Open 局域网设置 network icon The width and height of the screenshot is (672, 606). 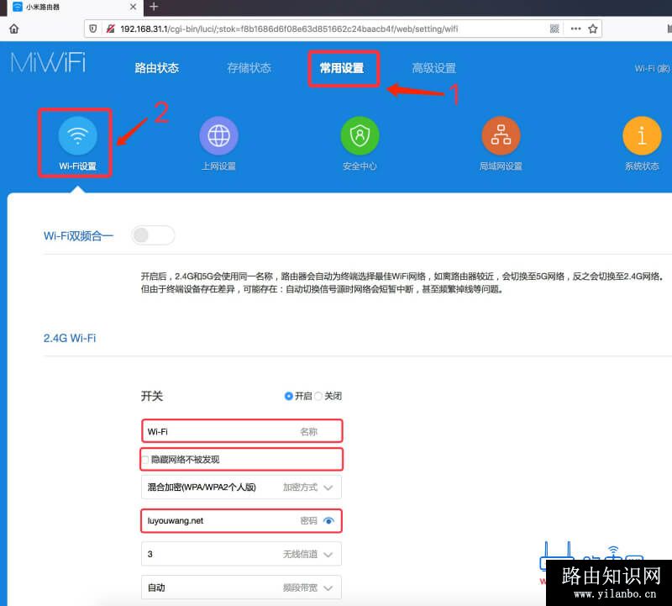point(501,136)
